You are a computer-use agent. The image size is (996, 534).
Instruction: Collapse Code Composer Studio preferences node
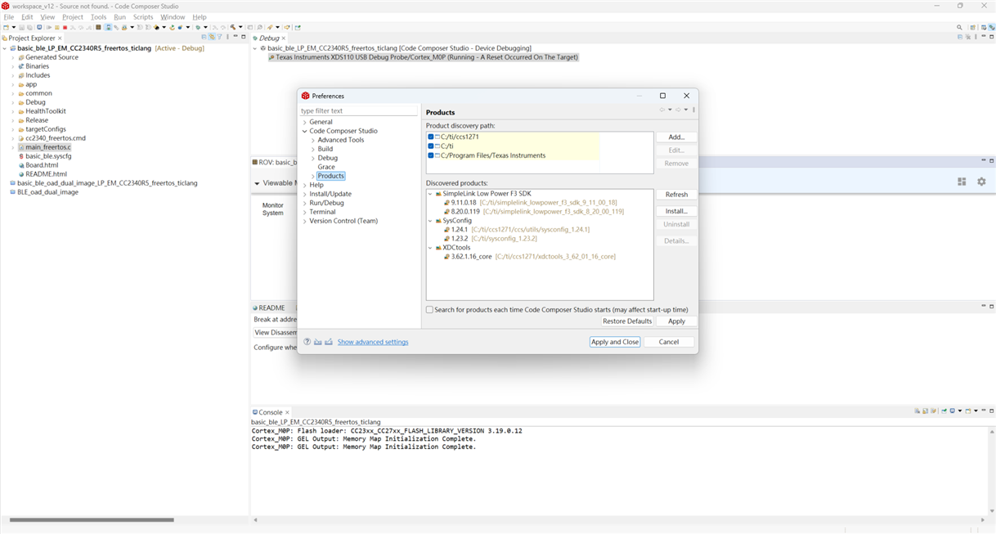[x=304, y=131]
